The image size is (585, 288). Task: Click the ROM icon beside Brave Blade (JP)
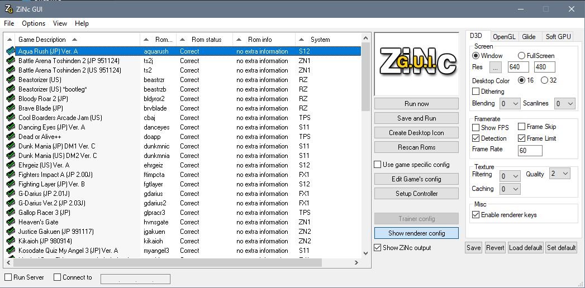point(11,108)
